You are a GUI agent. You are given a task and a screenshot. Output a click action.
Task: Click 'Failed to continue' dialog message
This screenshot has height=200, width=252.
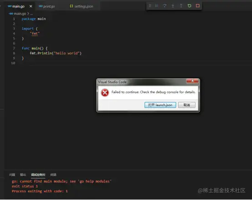pyautogui.click(x=154, y=92)
